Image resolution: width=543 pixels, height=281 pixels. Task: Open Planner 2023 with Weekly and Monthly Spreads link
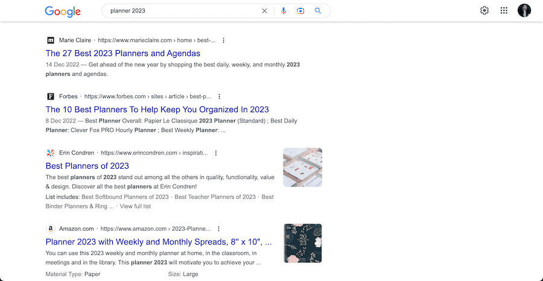pos(159,242)
